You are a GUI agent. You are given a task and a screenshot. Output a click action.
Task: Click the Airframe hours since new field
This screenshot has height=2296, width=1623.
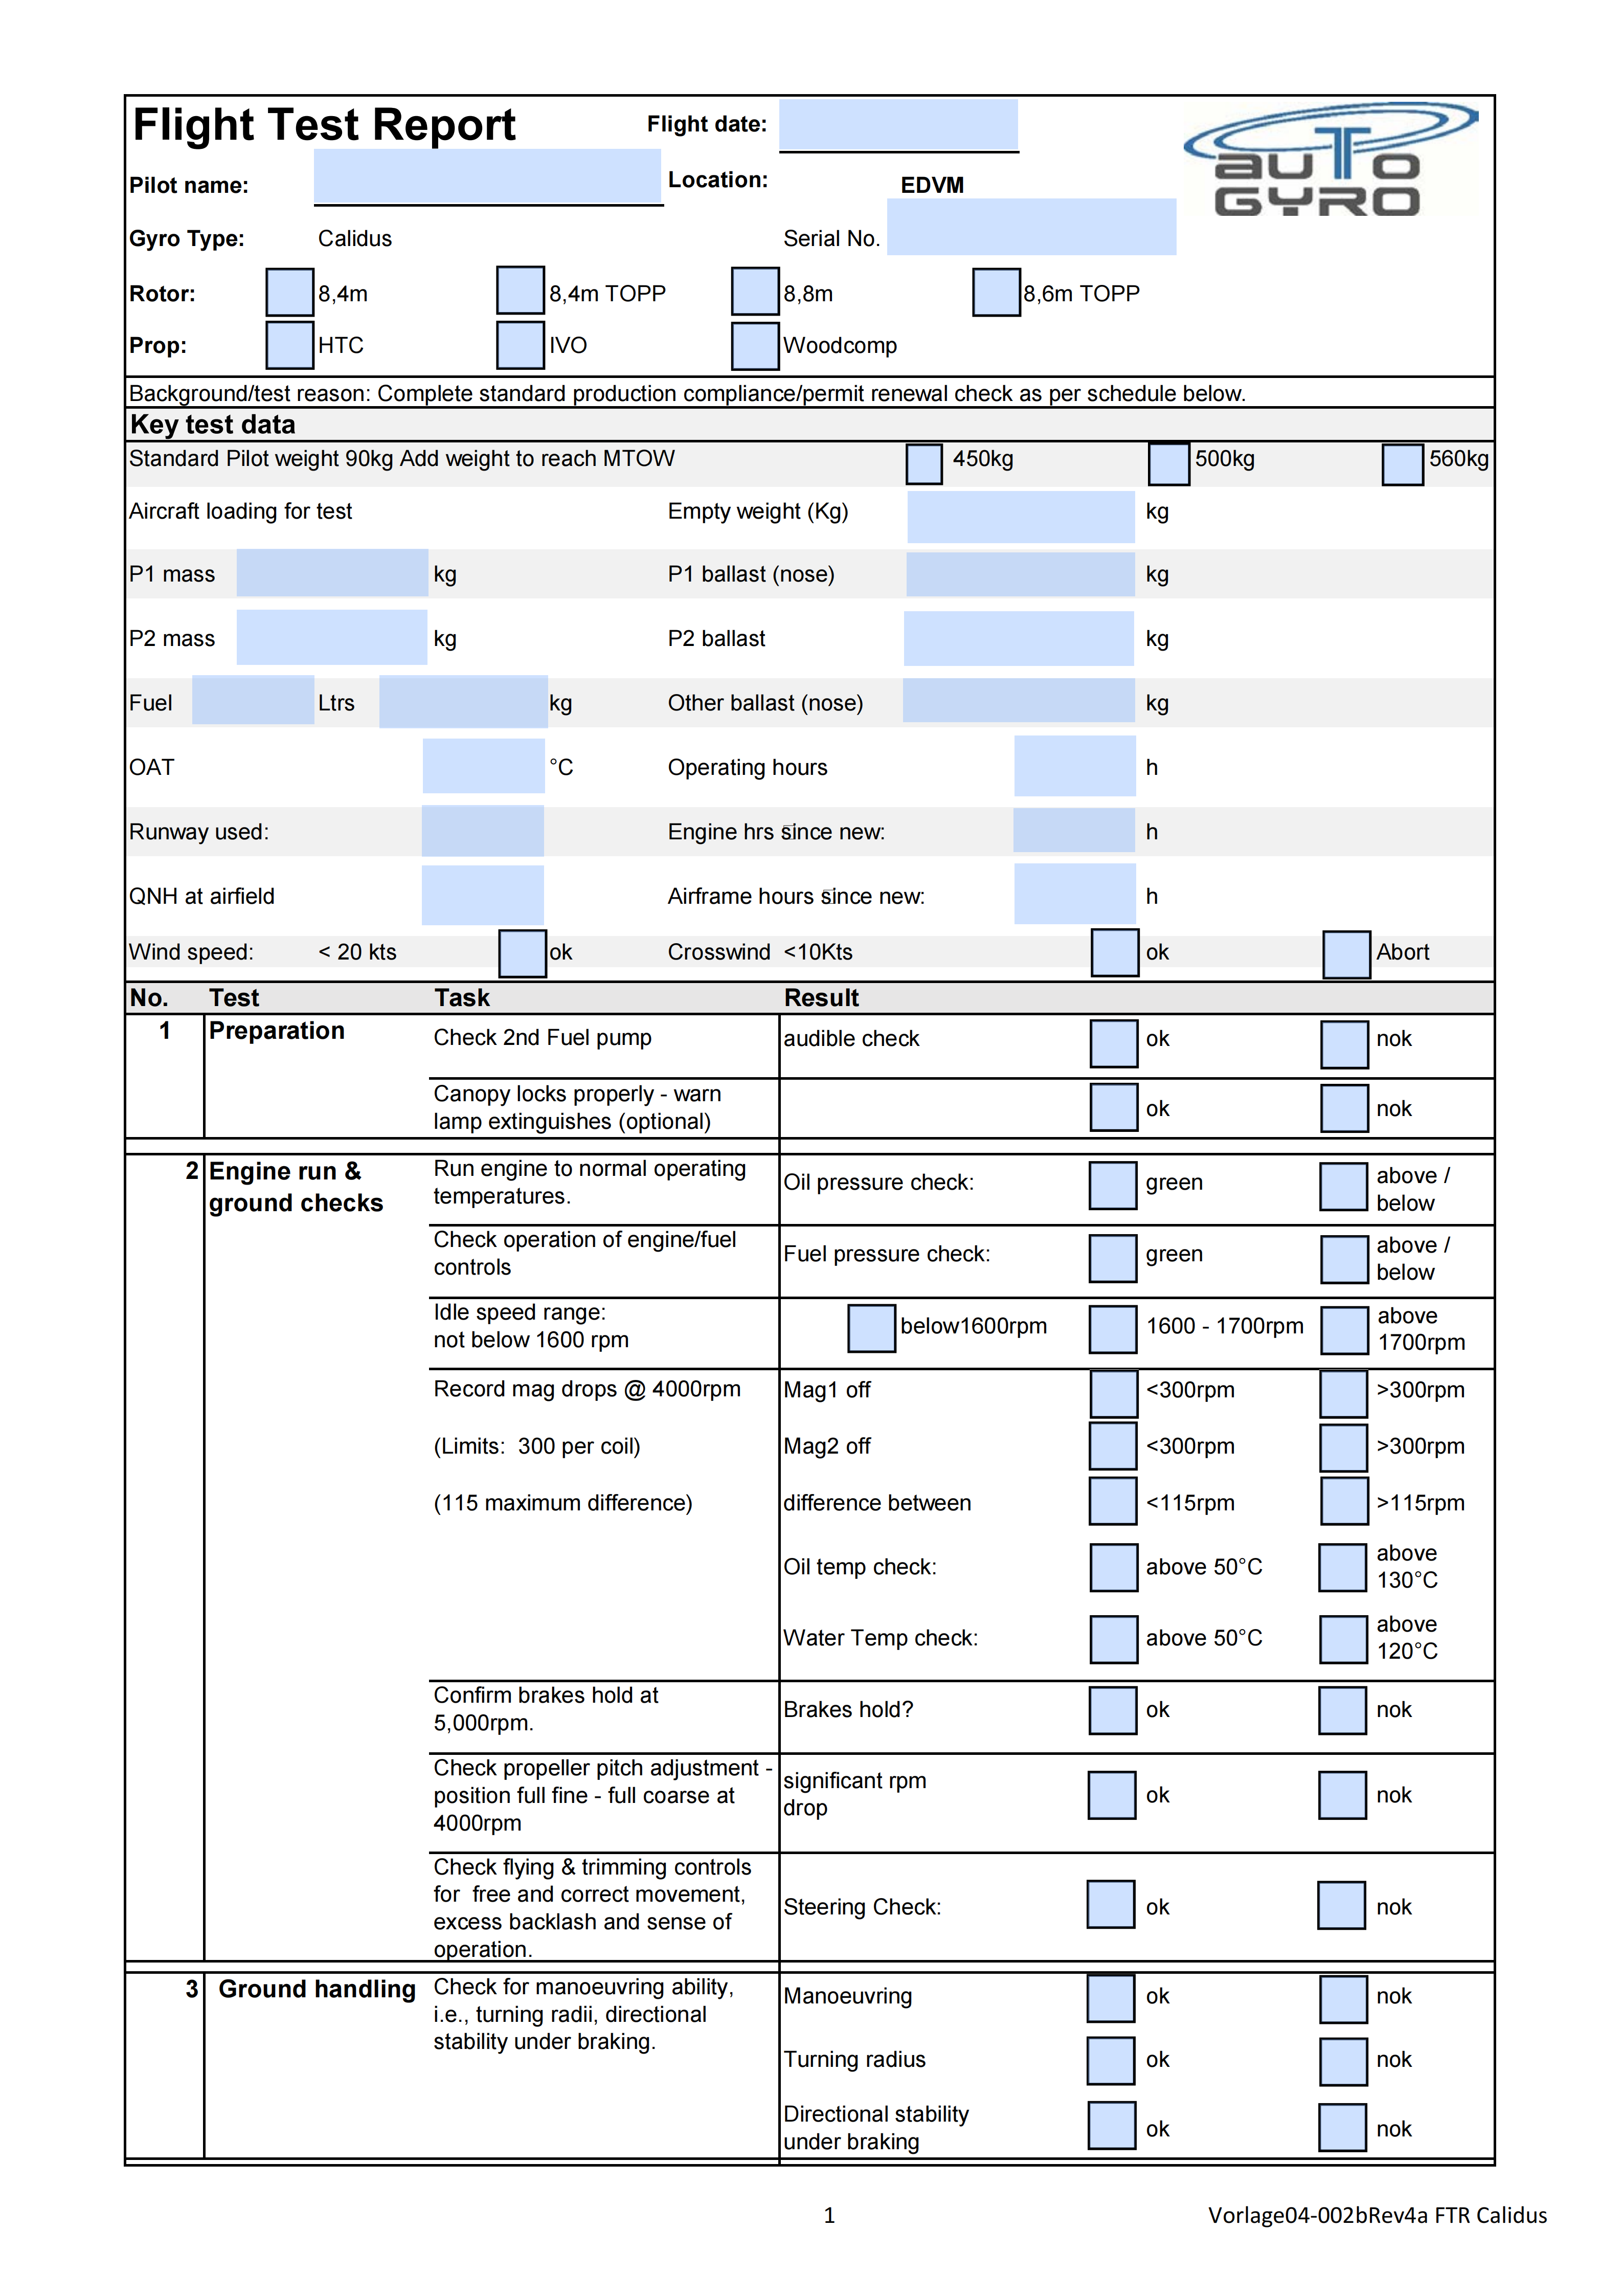click(x=1075, y=893)
